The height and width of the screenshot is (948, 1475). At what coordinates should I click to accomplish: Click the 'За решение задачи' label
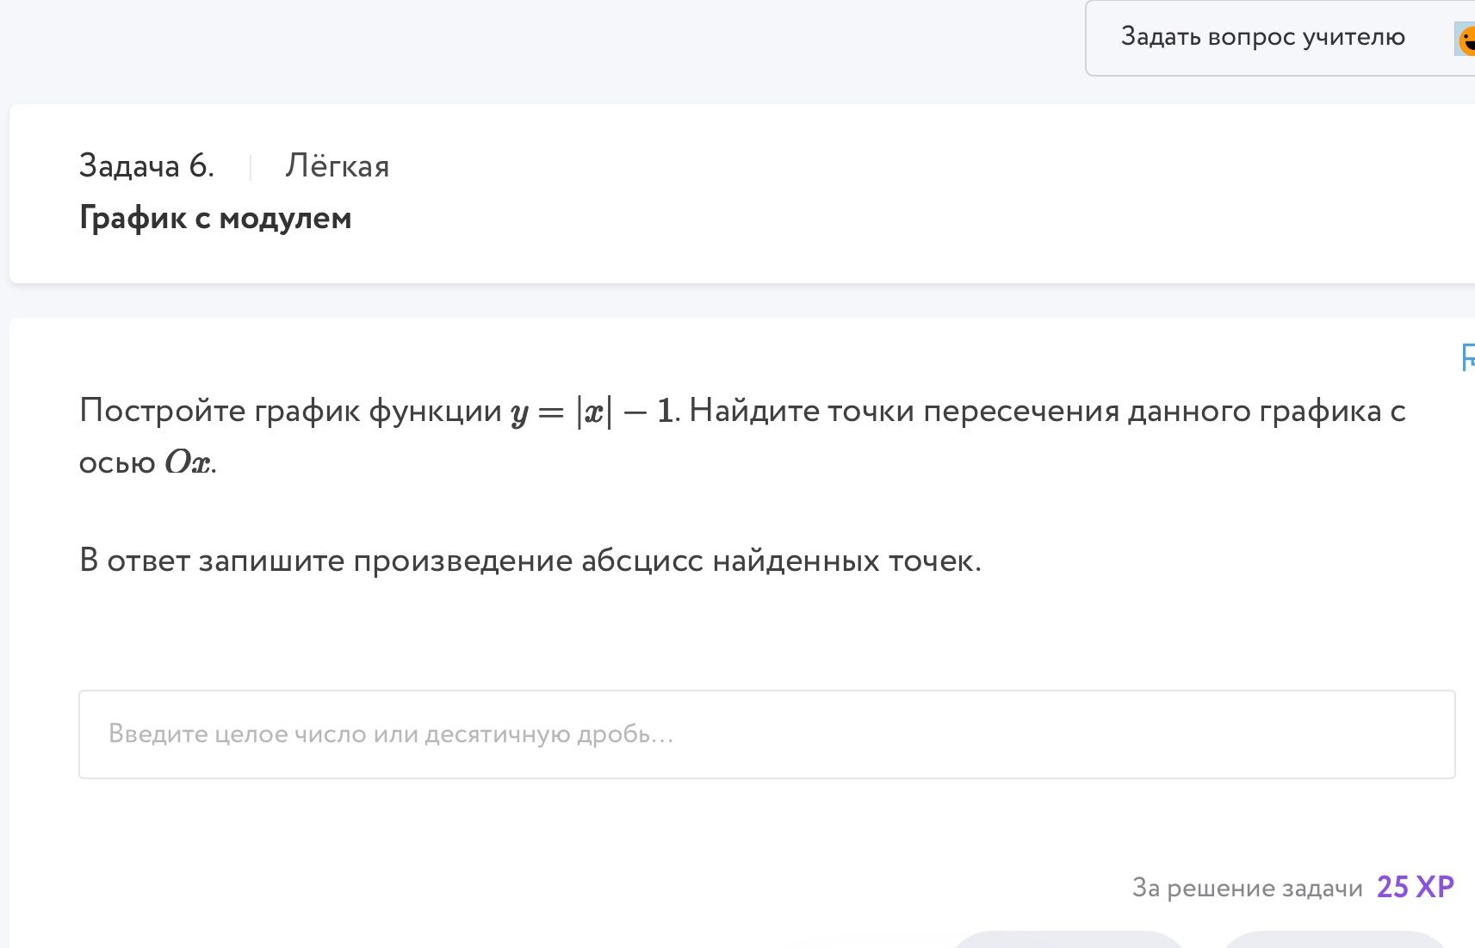[x=1247, y=888]
